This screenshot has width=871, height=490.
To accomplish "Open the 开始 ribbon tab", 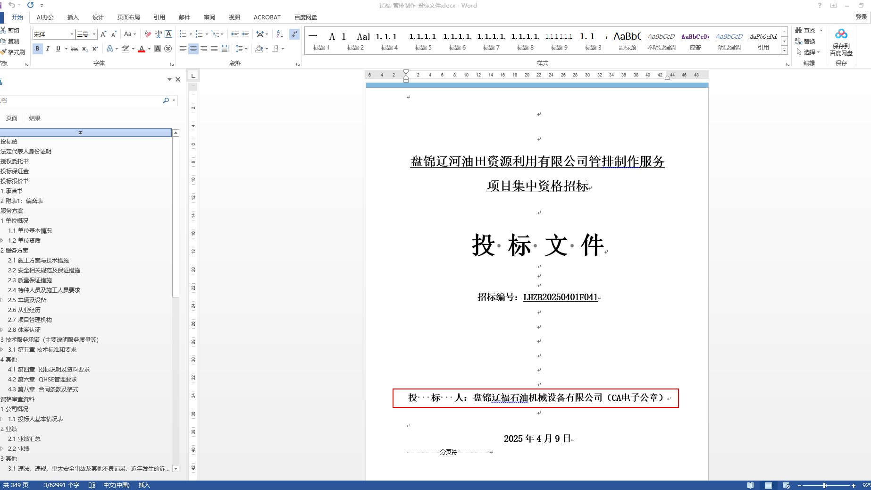I will pos(17,17).
